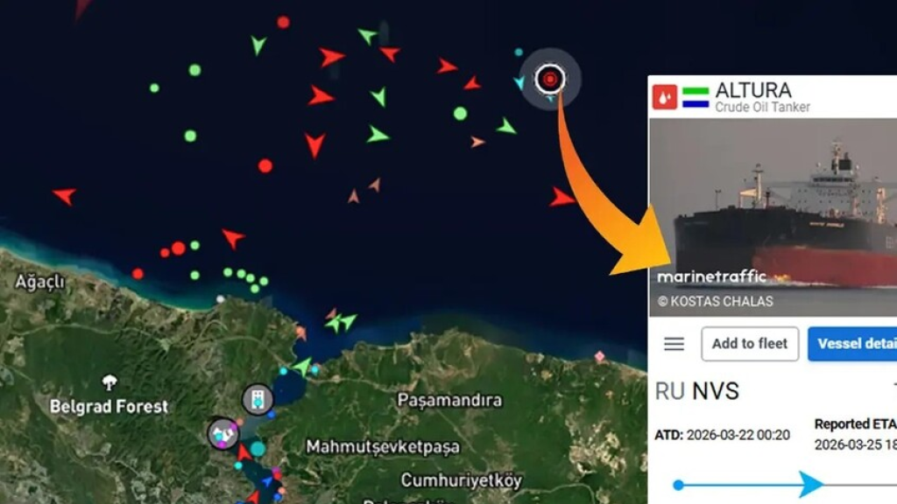Open the hamburger menu in vessel popup

[674, 343]
